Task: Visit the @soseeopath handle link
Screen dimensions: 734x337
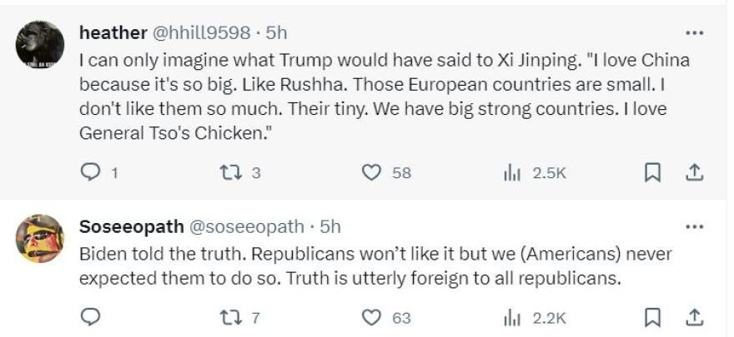Action: 249,226
